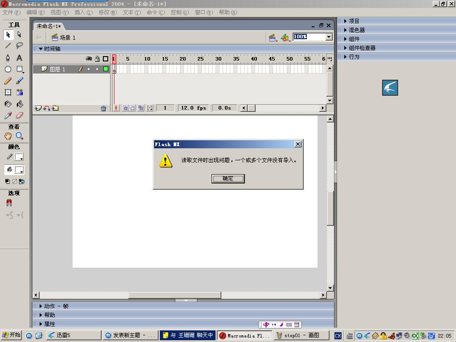Select the Zoom magnifier tool
The image size is (456, 342).
point(19,136)
